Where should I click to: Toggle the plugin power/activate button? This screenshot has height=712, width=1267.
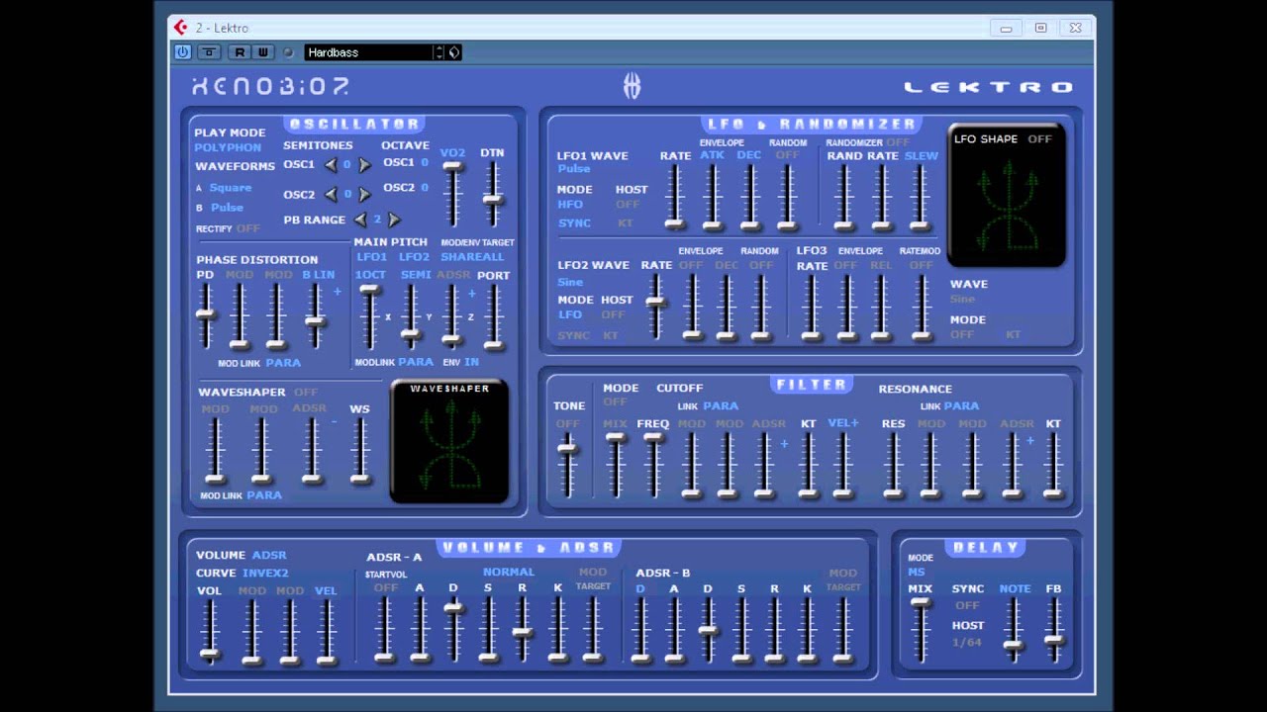(x=183, y=52)
